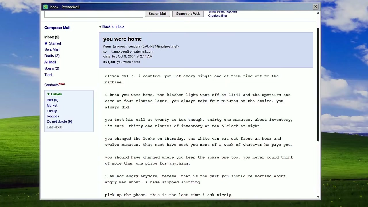Viewport: 368px width, 207px height.
Task: Click the email title 'you were home'
Action: [122, 39]
